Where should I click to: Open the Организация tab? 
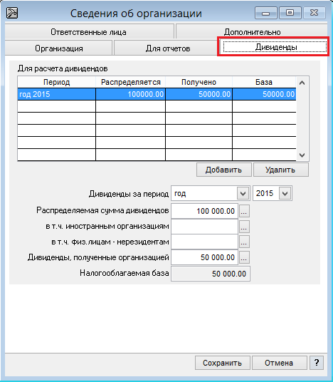58,48
